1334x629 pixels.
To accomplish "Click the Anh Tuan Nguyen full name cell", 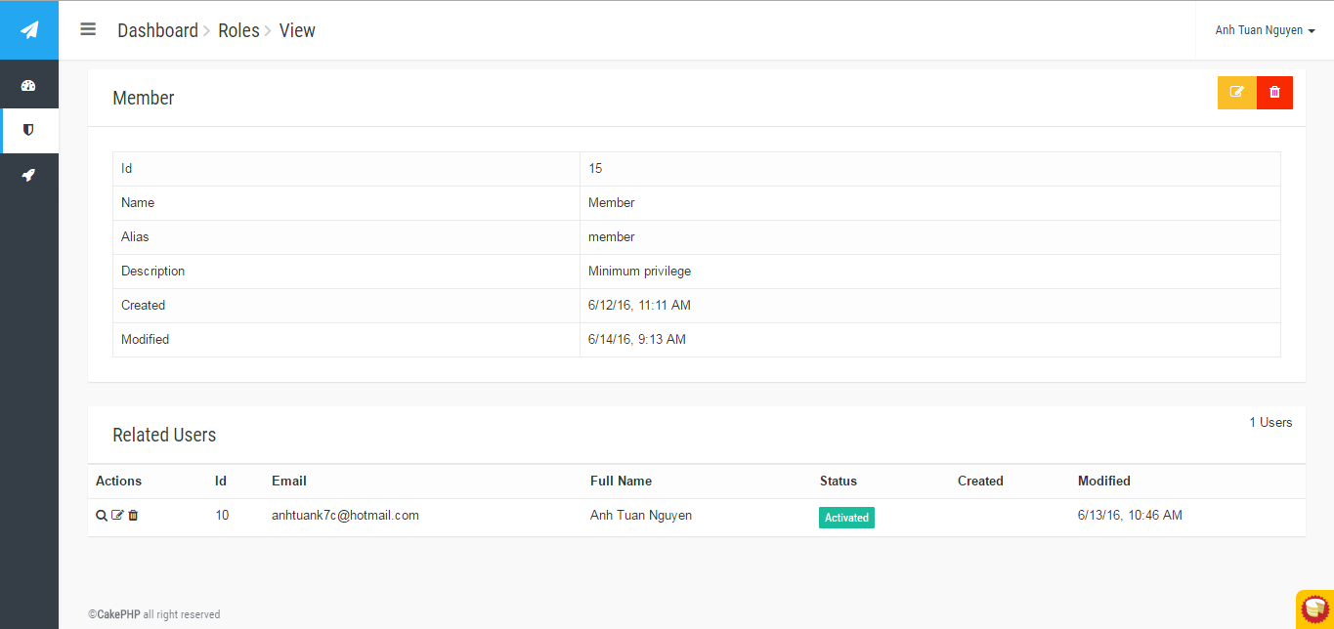I will tap(641, 515).
